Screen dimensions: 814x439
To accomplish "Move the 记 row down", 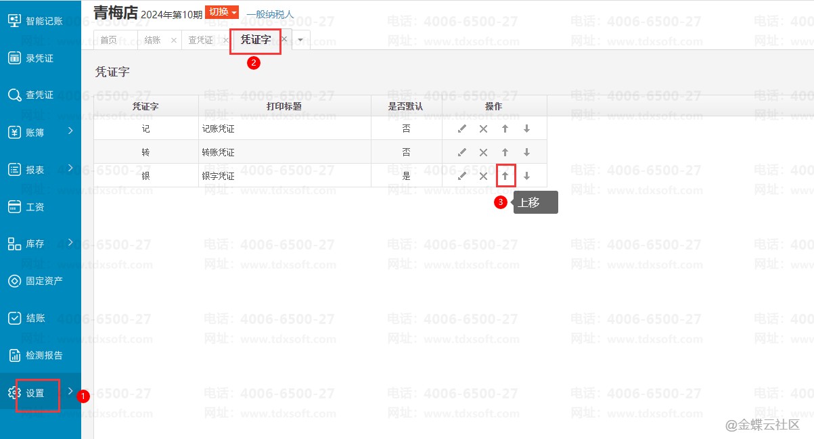I will [526, 129].
